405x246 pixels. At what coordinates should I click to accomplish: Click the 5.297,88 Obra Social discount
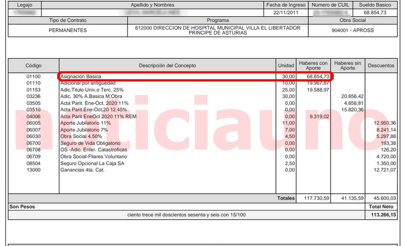pos(386,136)
